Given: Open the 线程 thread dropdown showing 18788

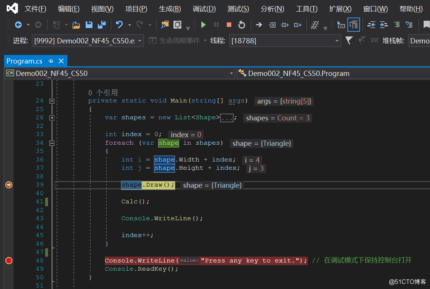Looking at the screenshot, I should pos(285,41).
